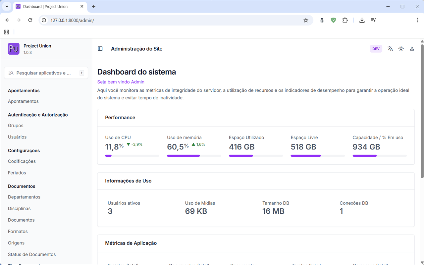The height and width of the screenshot is (265, 424).
Task: Open the media controls icon in toolbar
Action: tap(374, 20)
